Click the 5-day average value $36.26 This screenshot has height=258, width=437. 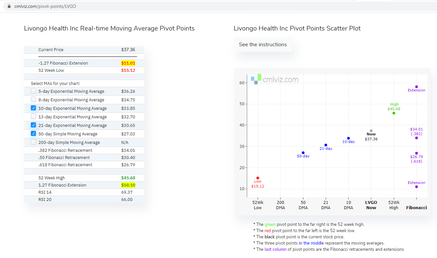128,91
